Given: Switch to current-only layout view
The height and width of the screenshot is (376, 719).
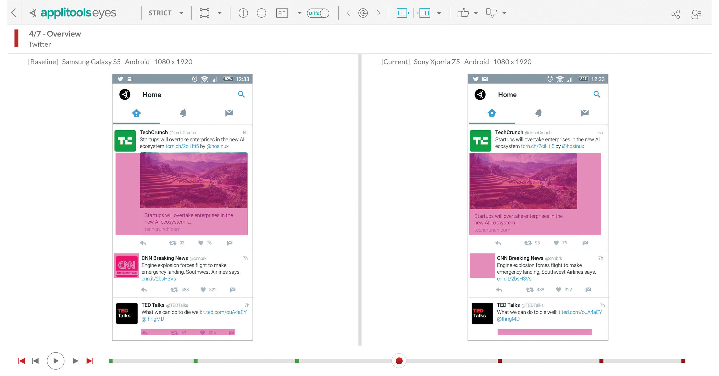Looking at the screenshot, I should point(424,13).
